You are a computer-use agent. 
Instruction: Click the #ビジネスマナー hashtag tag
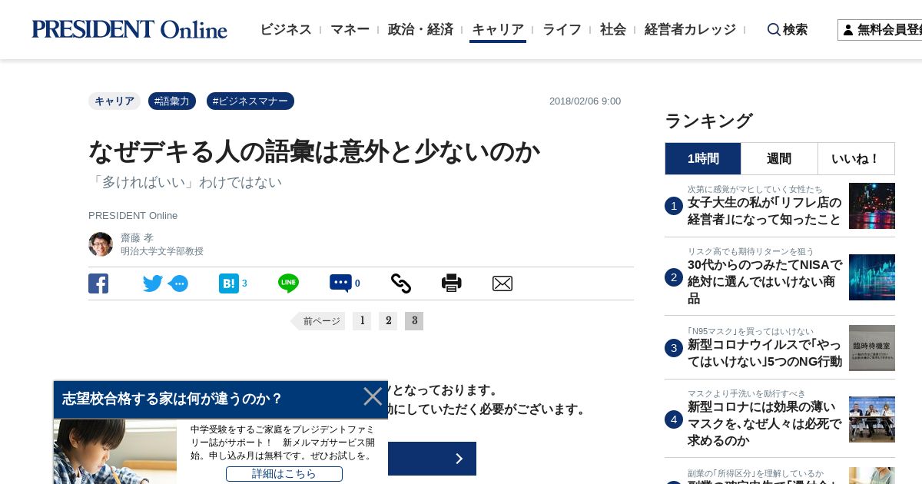[x=250, y=101]
